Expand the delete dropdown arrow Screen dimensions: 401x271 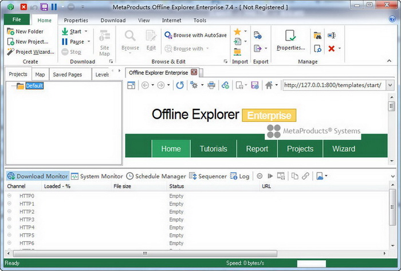point(340,48)
